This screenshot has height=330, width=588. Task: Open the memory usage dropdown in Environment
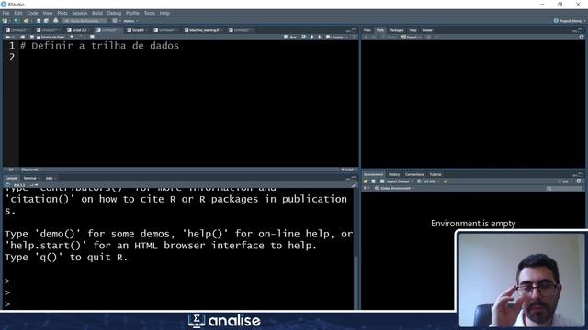click(x=428, y=181)
